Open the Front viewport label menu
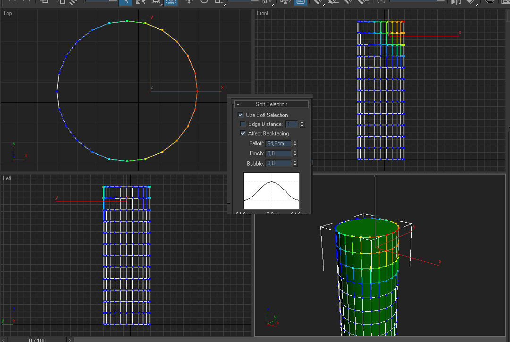Screen dimensions: 510x342 (x=263, y=13)
